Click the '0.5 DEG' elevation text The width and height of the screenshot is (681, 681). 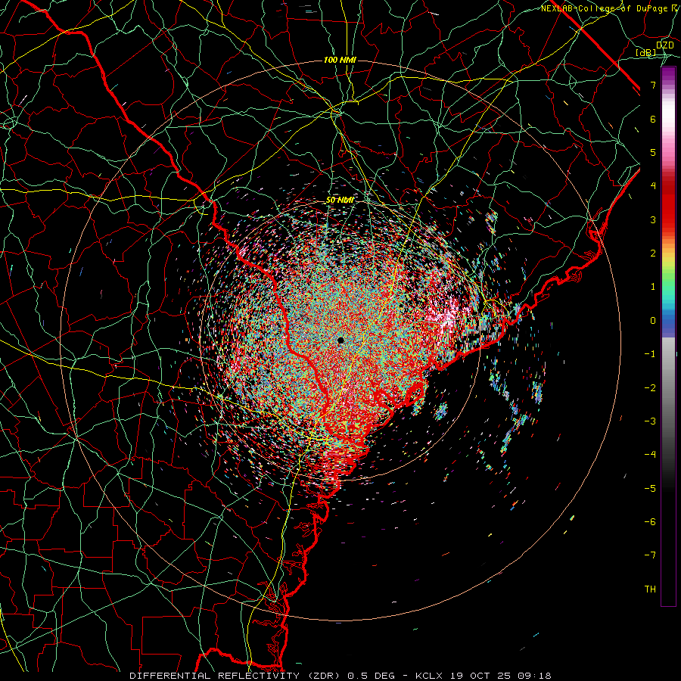(371, 676)
